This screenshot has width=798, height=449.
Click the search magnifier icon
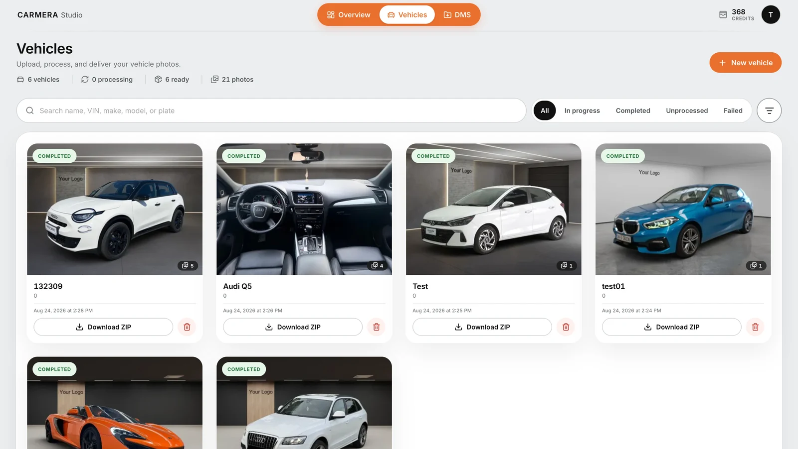30,111
